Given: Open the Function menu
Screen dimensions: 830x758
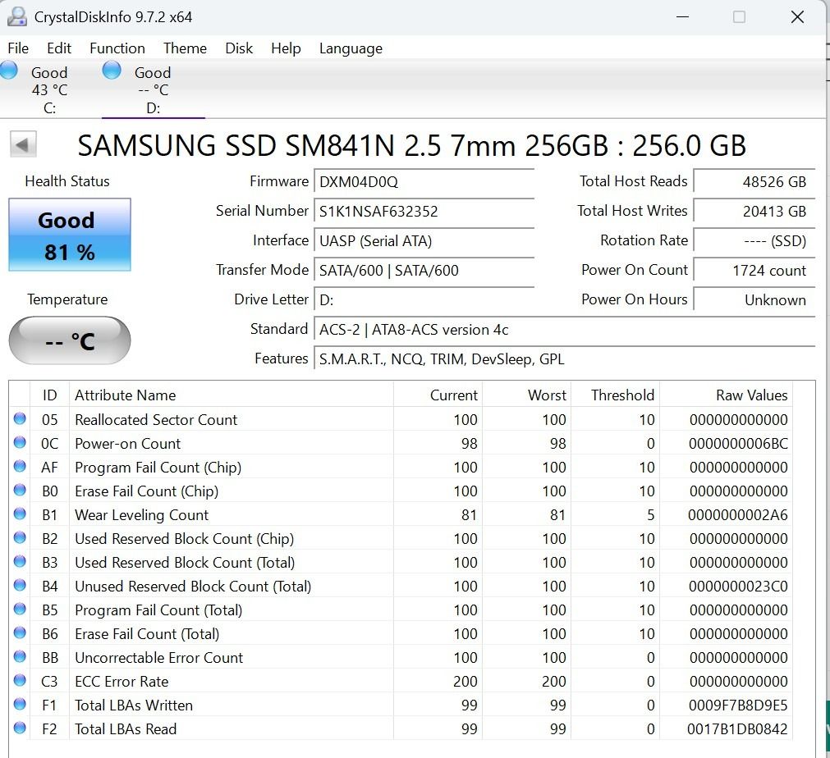Looking at the screenshot, I should click(x=117, y=48).
